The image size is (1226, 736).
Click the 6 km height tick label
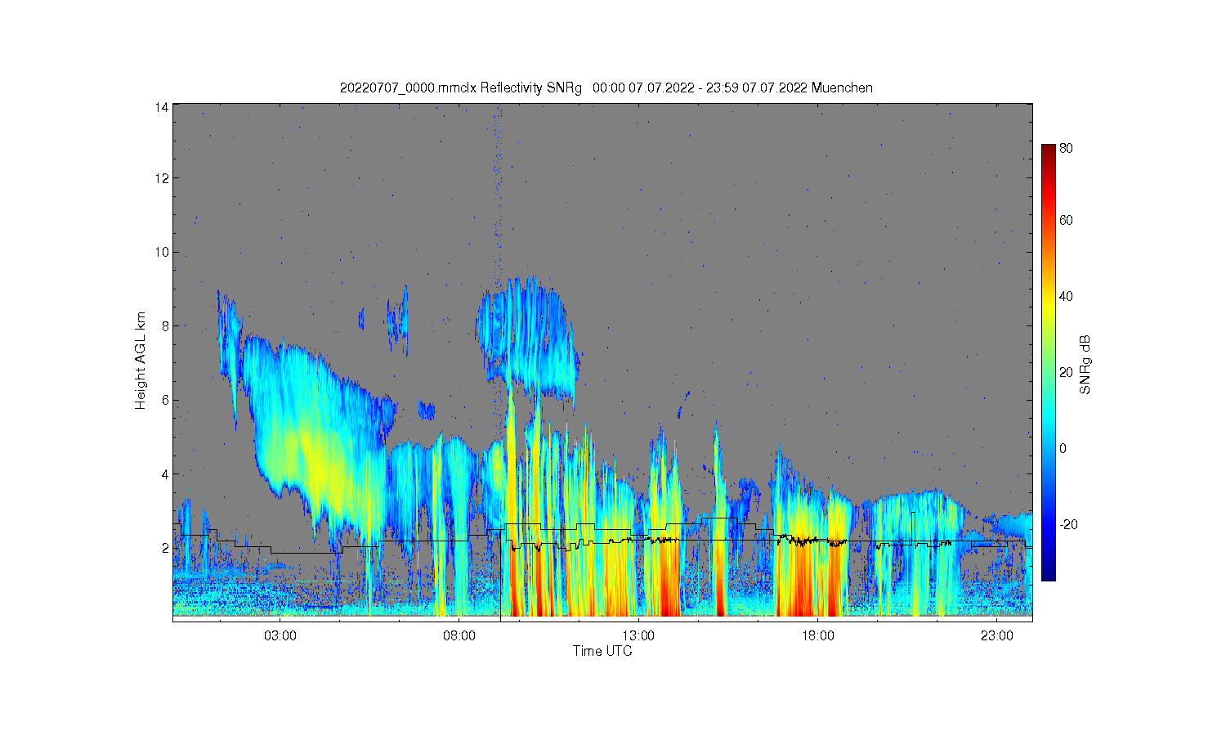165,400
